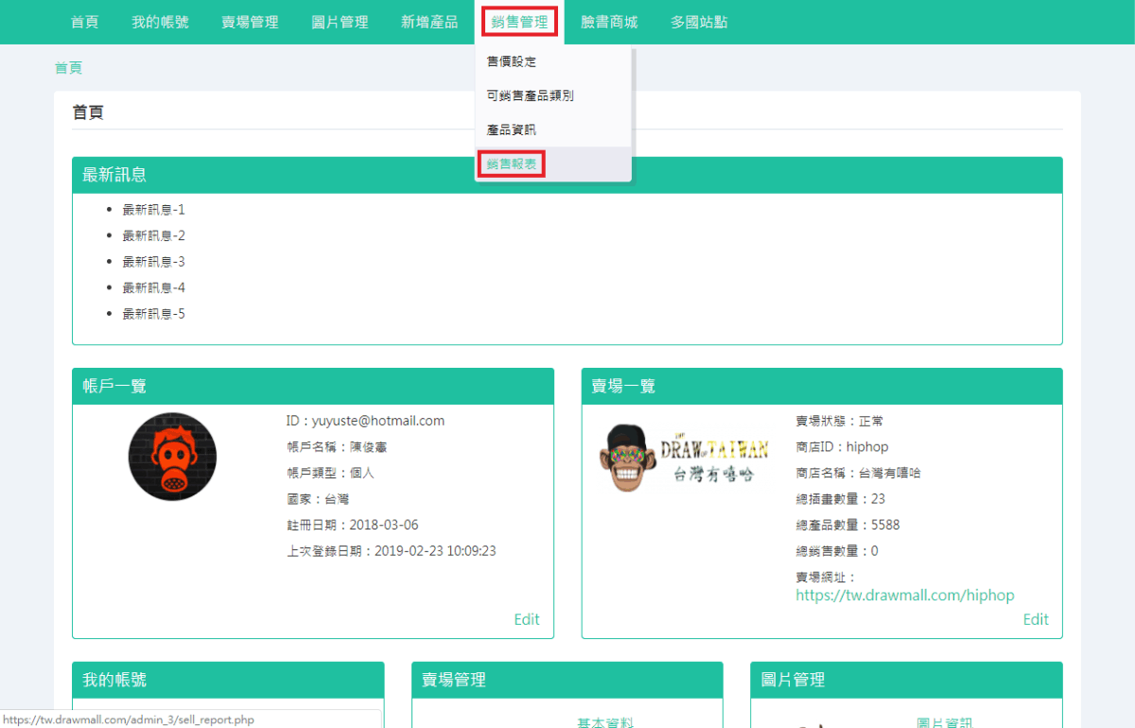This screenshot has height=728, width=1135.
Task: Open the 銷售管理 menu in the navigation bar
Action: (x=519, y=21)
